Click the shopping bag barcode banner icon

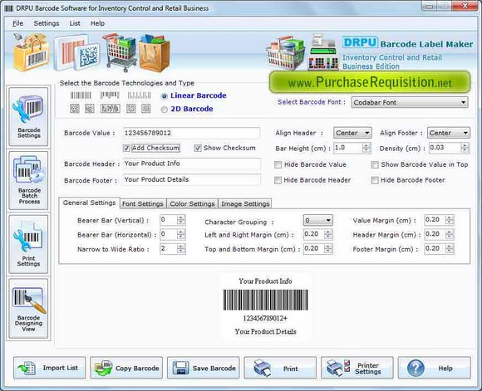(x=31, y=52)
